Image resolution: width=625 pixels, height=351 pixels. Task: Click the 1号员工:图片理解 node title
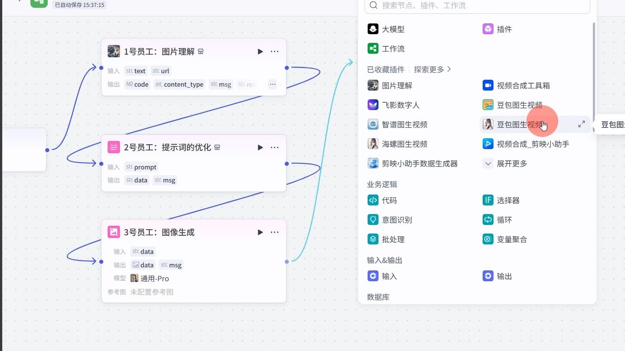tap(159, 52)
